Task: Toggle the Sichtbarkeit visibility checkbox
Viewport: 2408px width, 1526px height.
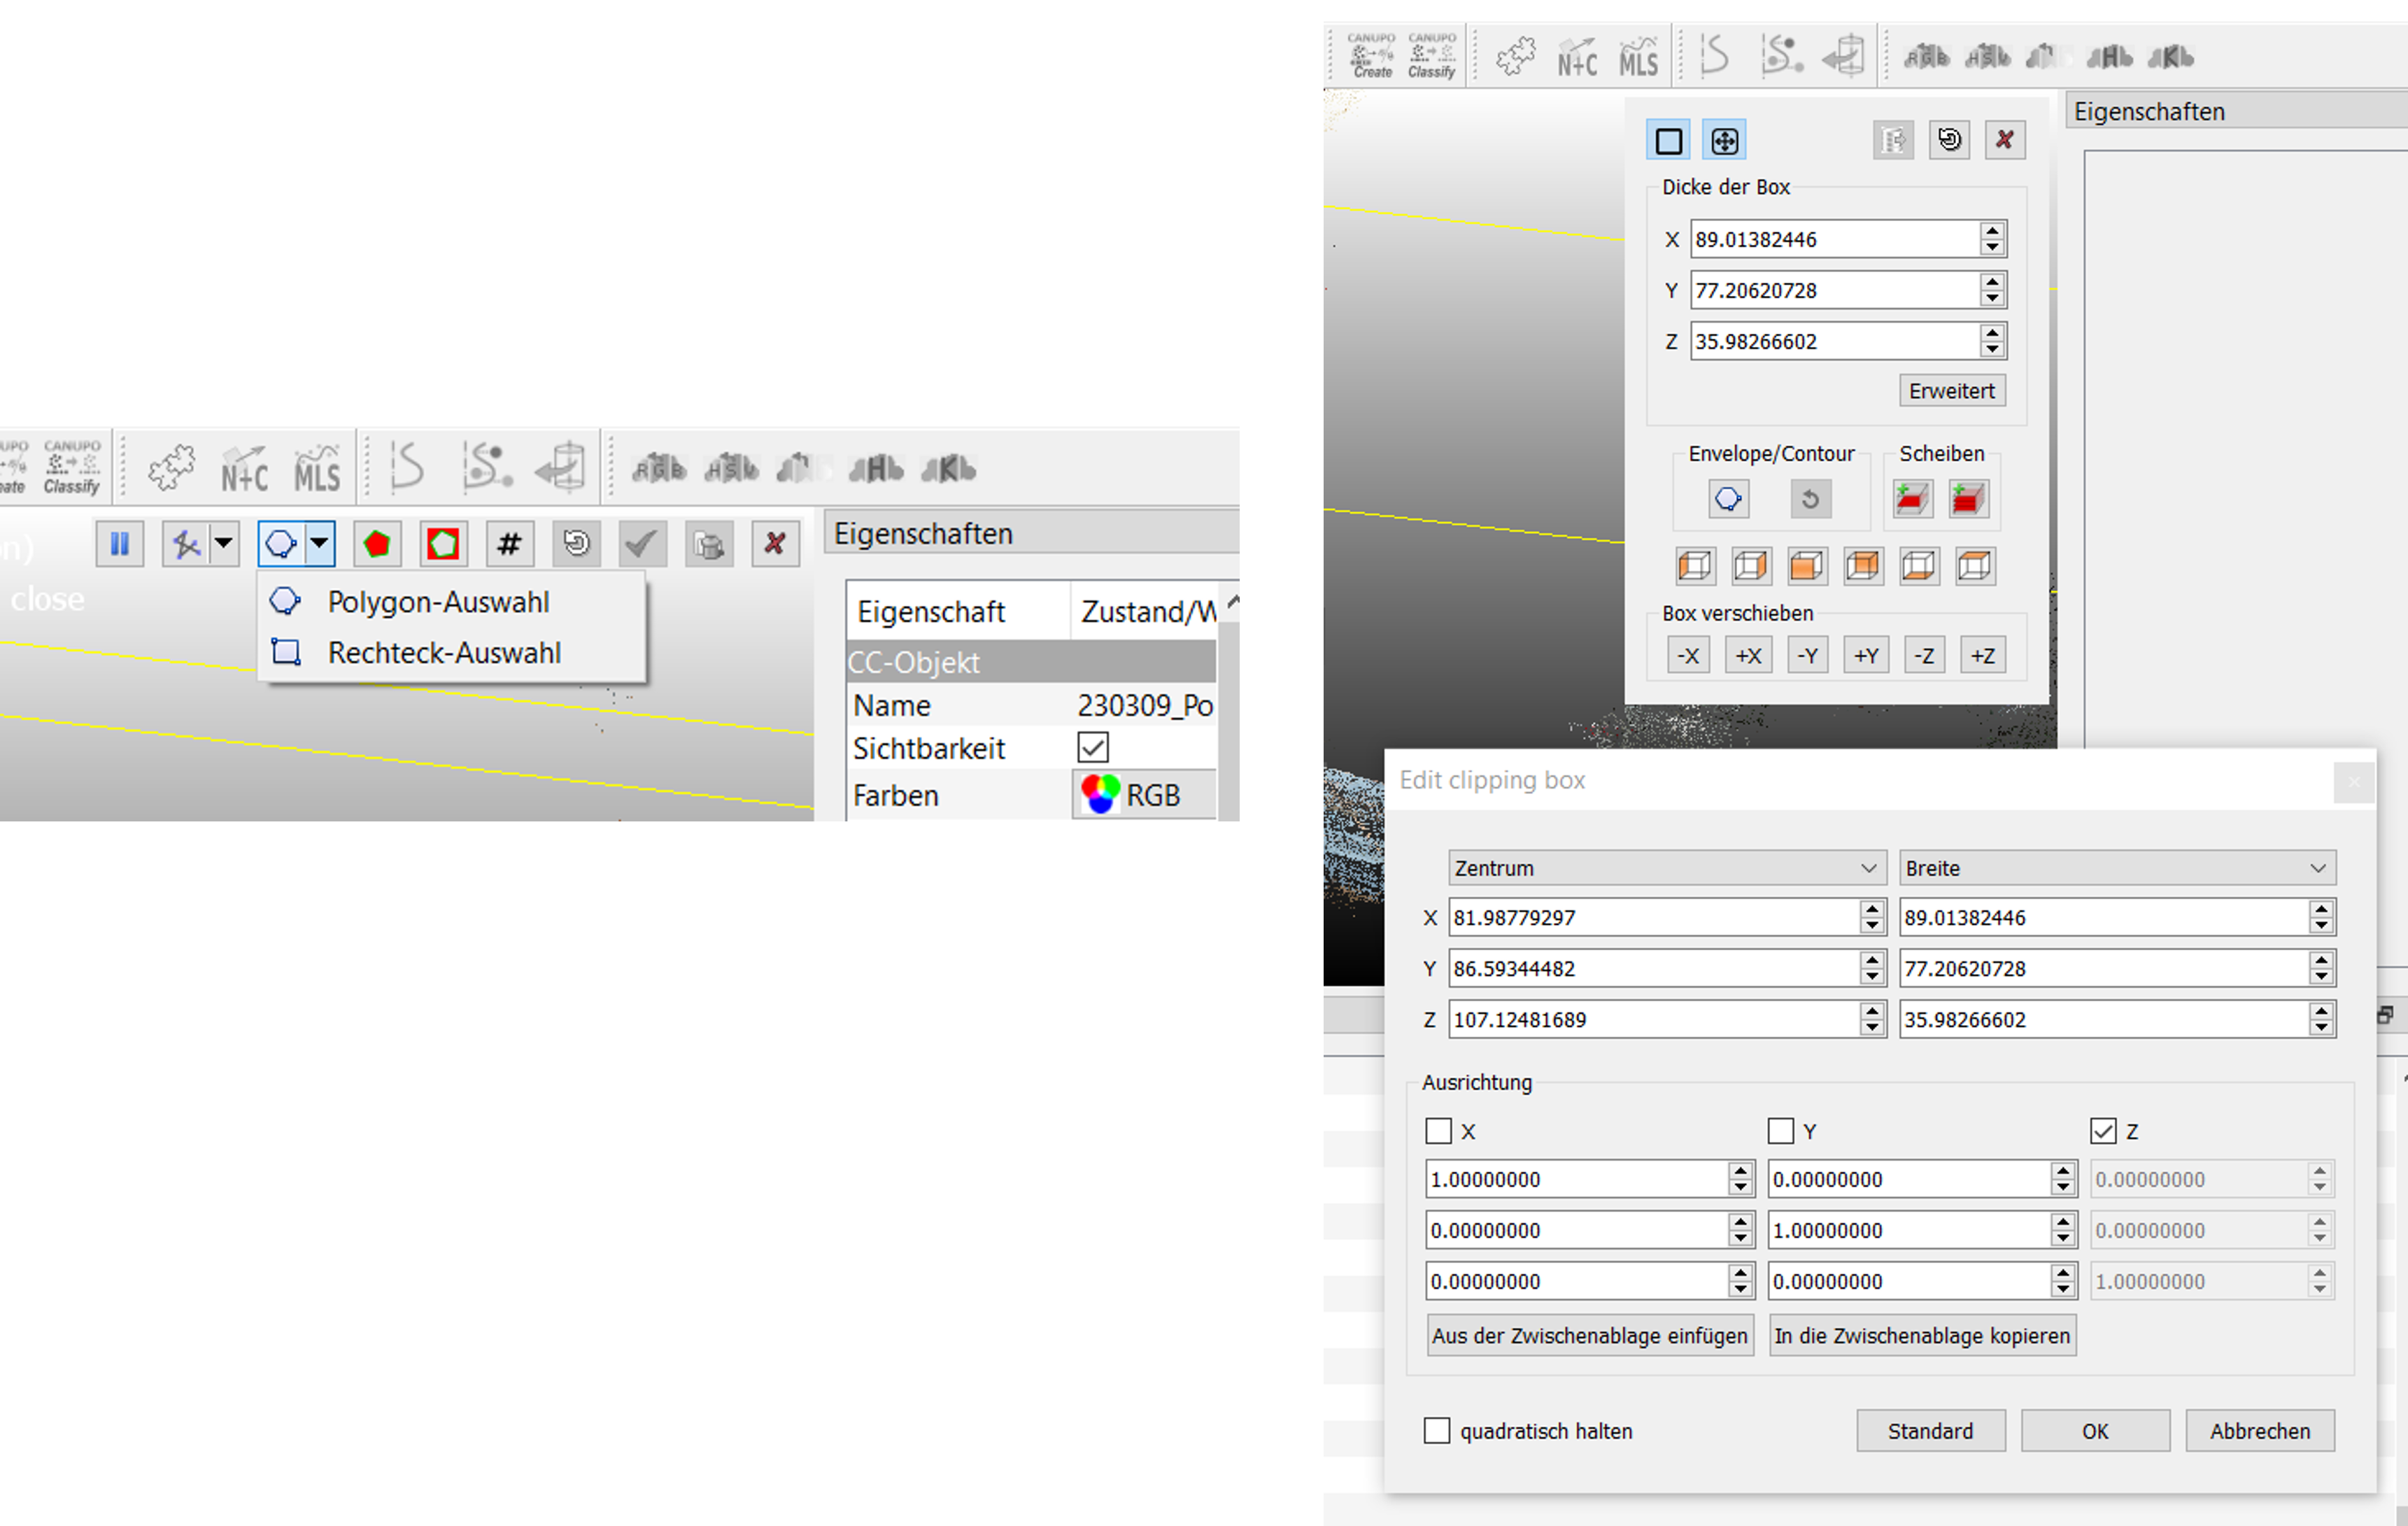Action: tap(1093, 747)
